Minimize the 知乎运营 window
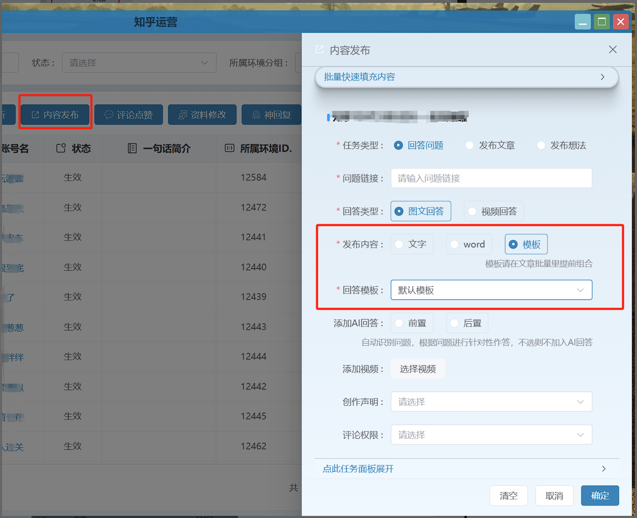 pyautogui.click(x=583, y=22)
